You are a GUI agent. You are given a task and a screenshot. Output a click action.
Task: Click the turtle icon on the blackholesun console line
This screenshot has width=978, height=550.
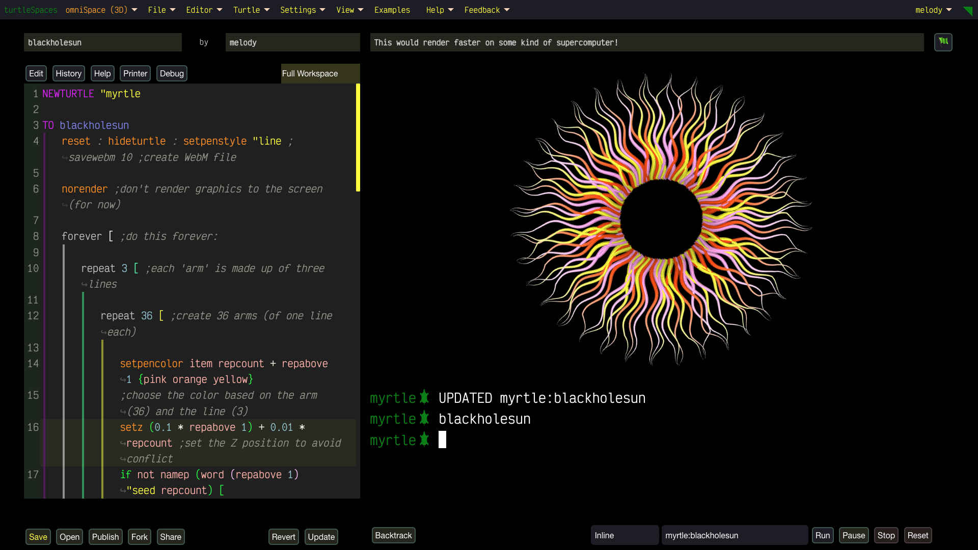424,419
